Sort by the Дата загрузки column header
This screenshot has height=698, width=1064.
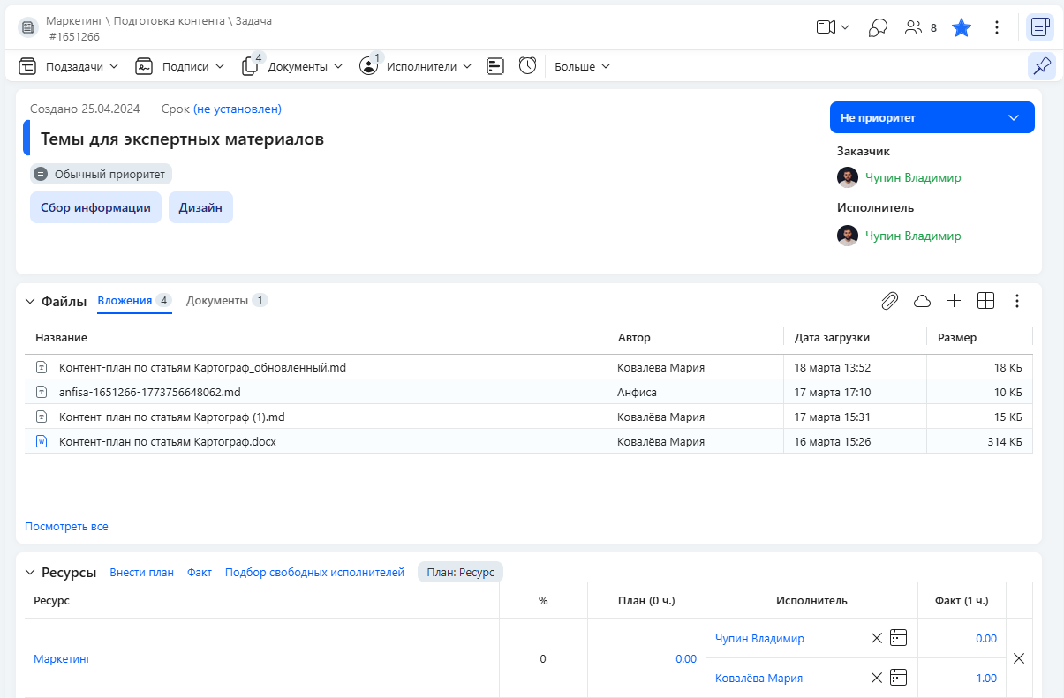coord(832,338)
